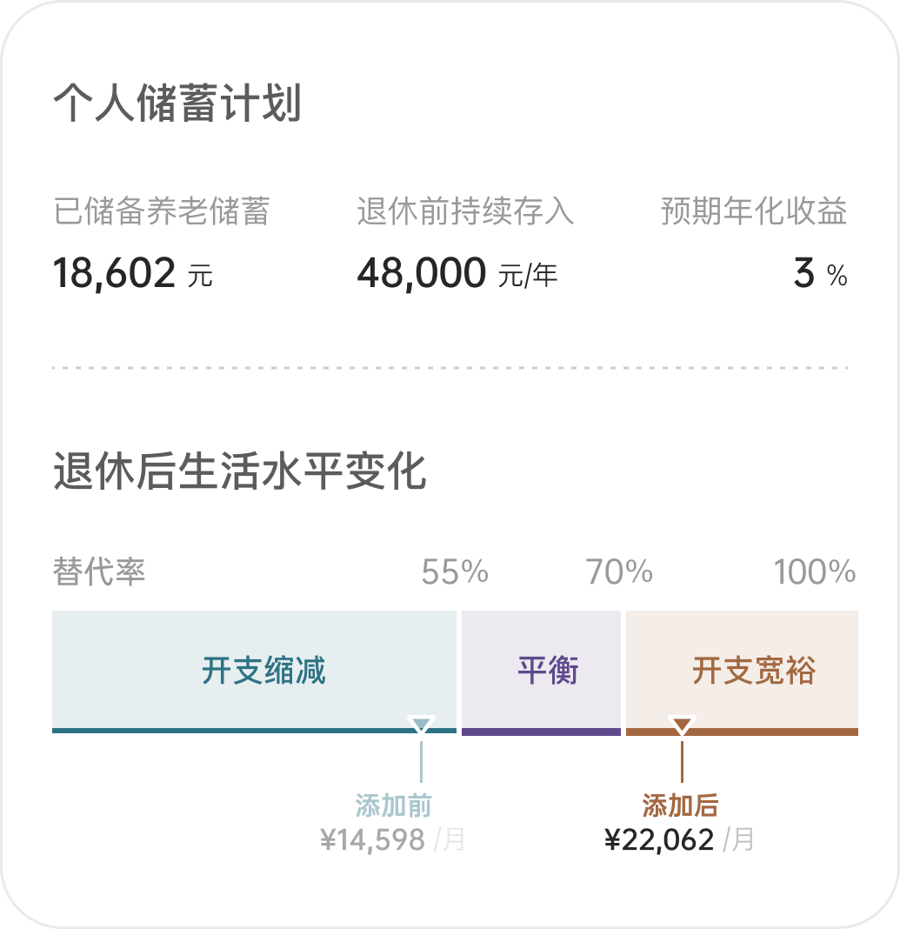This screenshot has width=900, height=929.
Task: Click the 预期年化收益 label
Action: click(753, 211)
